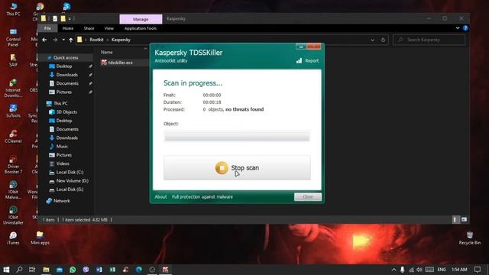Open the Report in TDSSKiller

coord(312,61)
